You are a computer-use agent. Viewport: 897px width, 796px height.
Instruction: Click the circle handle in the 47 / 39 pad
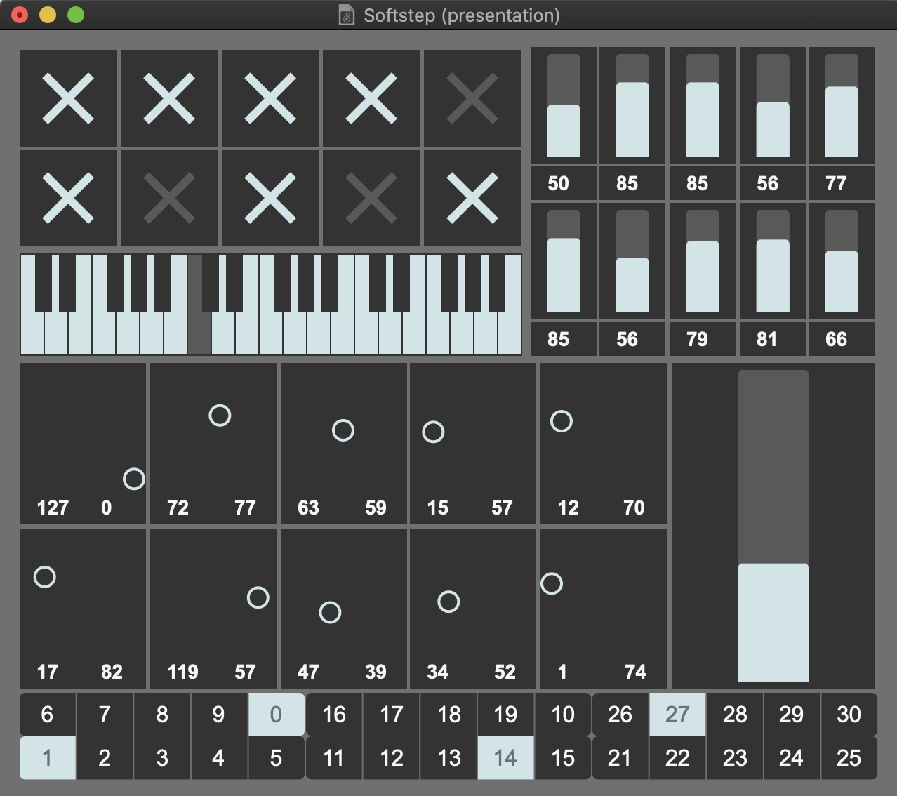[x=330, y=612]
